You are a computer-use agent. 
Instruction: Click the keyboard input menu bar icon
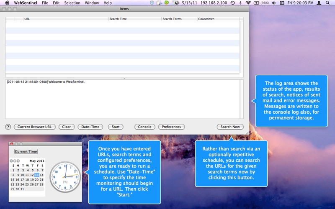(282, 3)
